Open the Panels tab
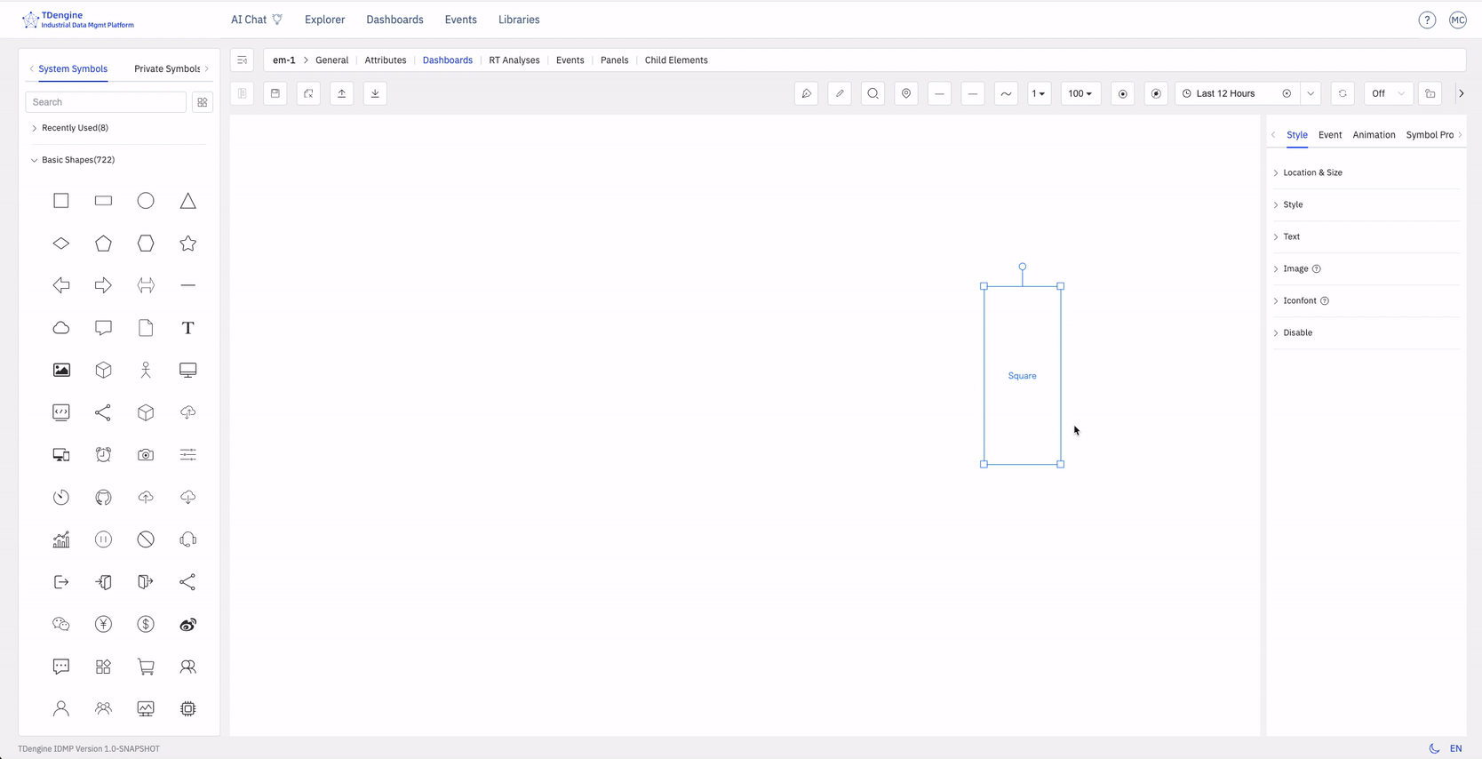Image resolution: width=1482 pixels, height=759 pixels. tap(614, 60)
